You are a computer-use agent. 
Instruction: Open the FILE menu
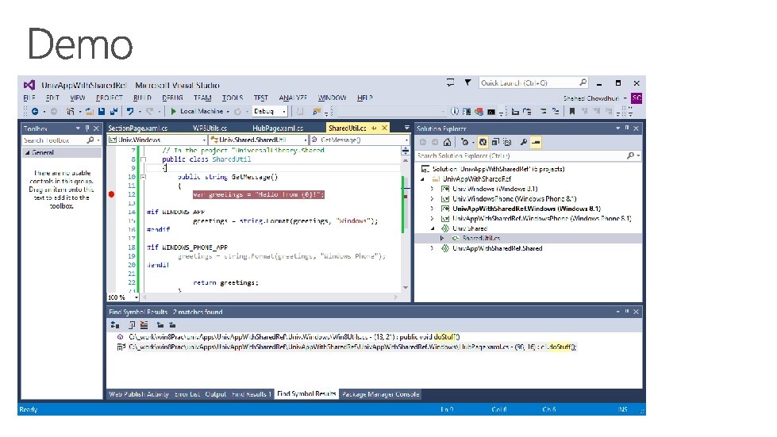[x=29, y=98]
